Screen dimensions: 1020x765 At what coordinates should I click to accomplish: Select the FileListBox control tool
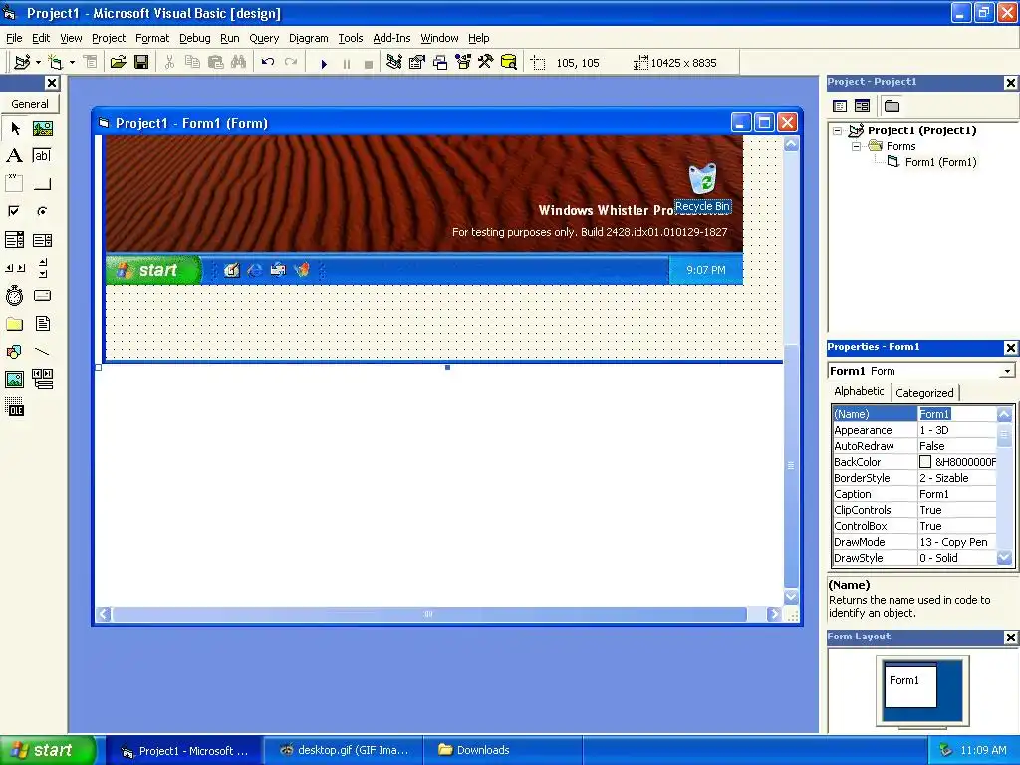(42, 324)
